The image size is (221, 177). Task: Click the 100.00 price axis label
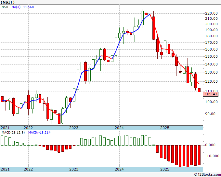tap(211, 102)
